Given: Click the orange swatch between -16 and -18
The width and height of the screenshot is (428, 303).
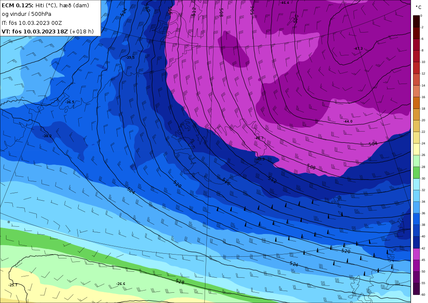Looking at the screenshot, I should tap(416, 103).
